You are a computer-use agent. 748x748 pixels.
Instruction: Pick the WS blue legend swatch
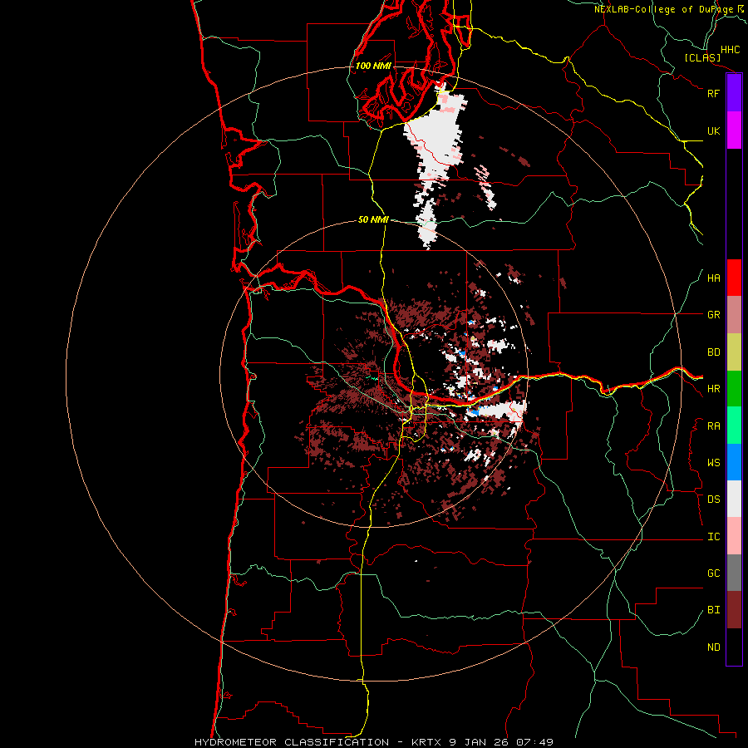[734, 462]
